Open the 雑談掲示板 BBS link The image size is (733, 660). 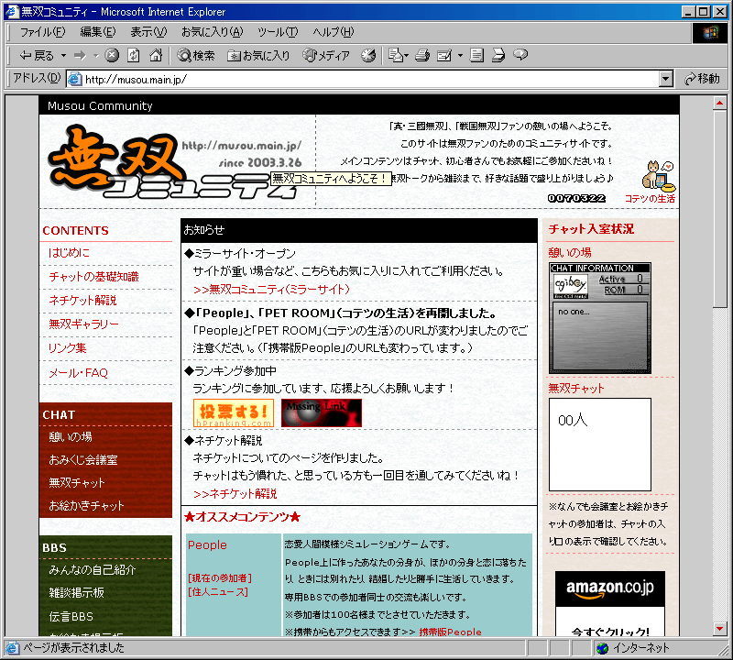pos(76,593)
